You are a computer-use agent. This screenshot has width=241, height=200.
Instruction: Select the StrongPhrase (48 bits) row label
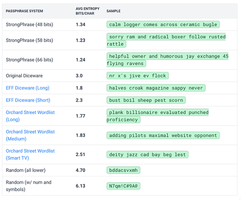pos(29,25)
